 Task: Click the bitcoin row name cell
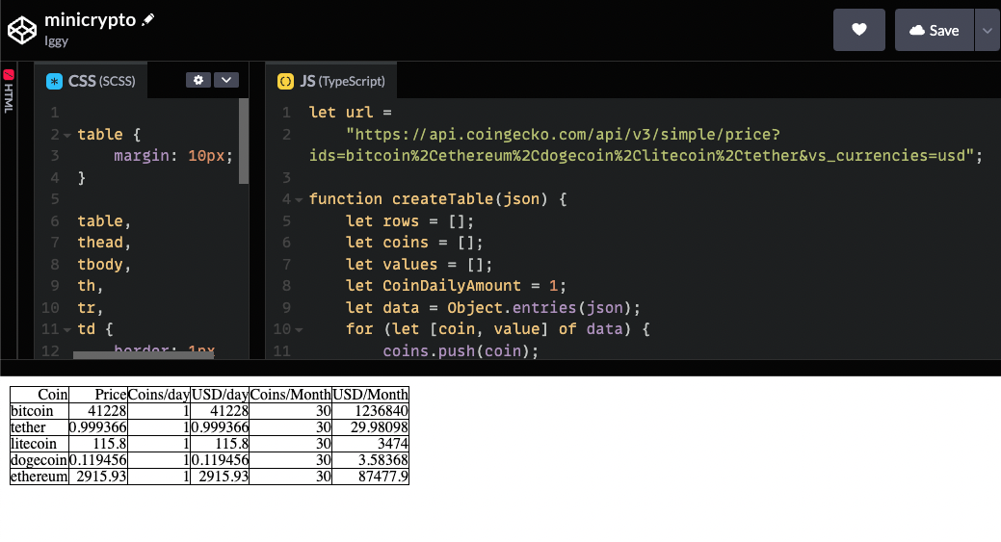point(40,411)
